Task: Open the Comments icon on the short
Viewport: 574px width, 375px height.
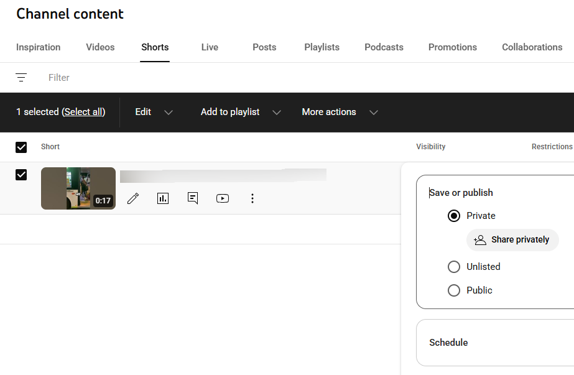Action: (x=193, y=198)
